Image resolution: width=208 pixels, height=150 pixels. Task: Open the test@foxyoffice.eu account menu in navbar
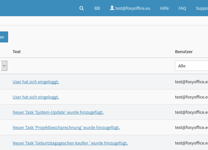click(x=133, y=8)
